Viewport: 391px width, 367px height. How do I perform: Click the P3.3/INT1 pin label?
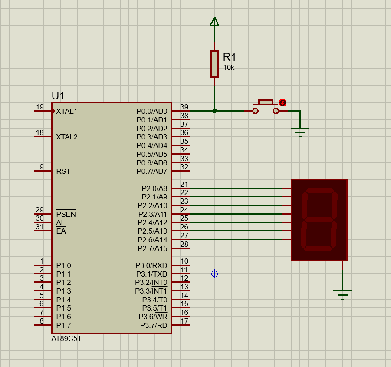point(151,291)
